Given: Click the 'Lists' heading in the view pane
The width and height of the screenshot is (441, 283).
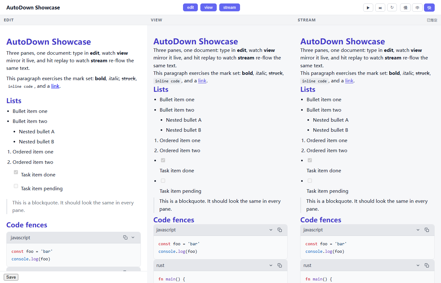Looking at the screenshot, I should point(161,90).
